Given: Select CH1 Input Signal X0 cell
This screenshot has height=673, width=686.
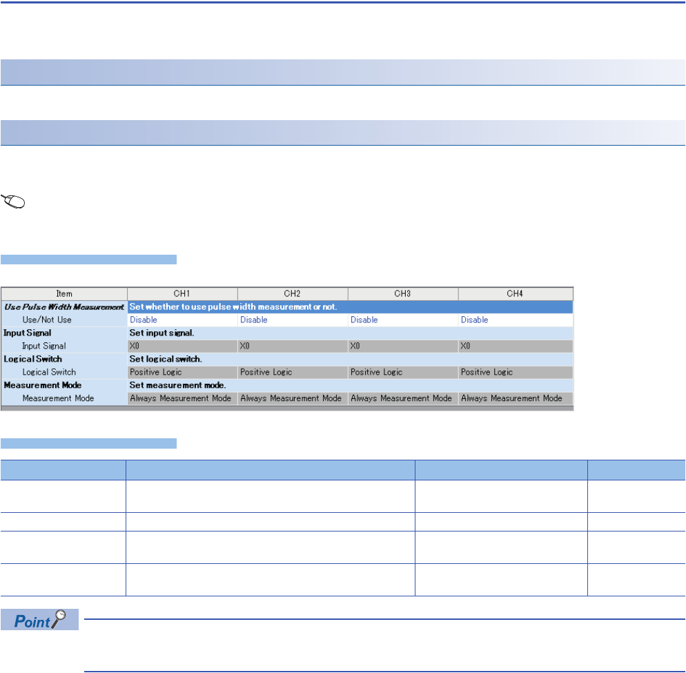Looking at the screenshot, I should (182, 346).
